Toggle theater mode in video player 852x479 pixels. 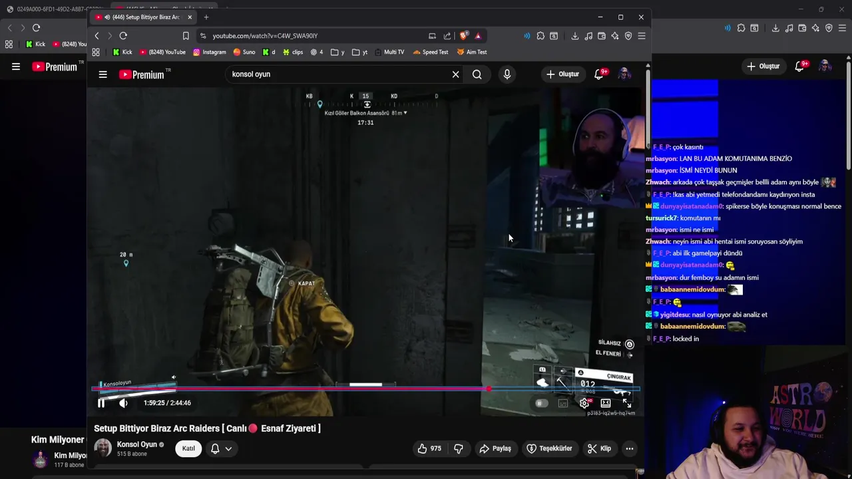point(606,403)
